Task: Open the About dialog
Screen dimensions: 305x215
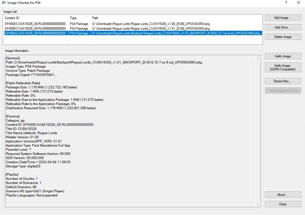Action: (283, 195)
